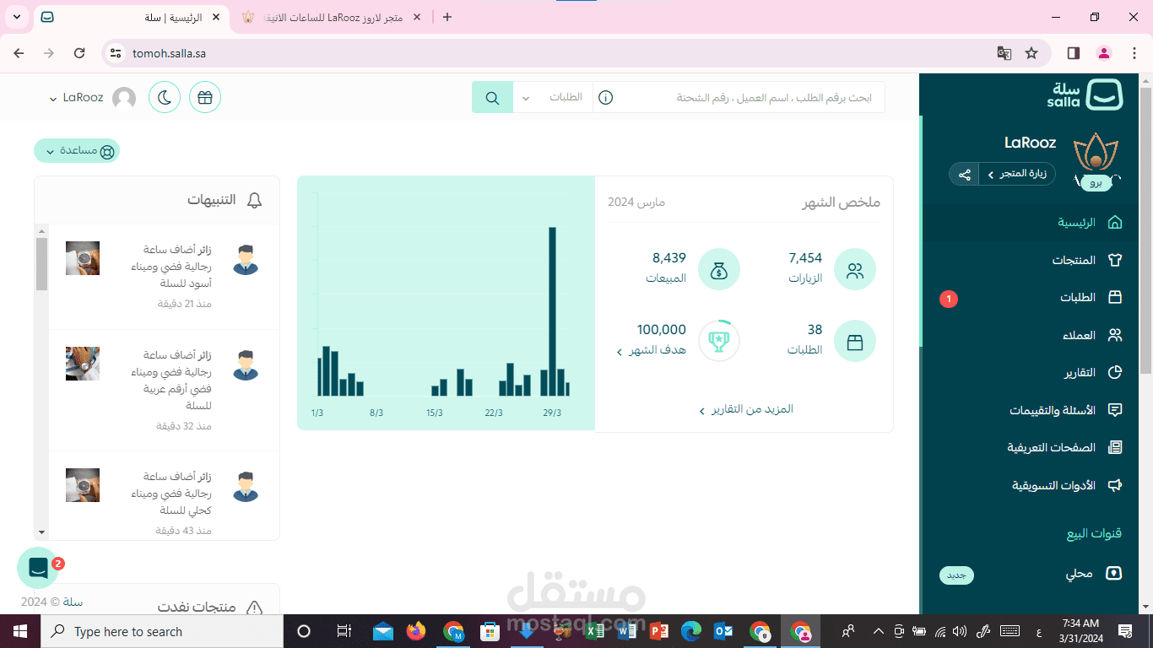Screen dimensions: 1153x648
Task: Click the notifications list scrollbar thumb
Action: pos(41,263)
